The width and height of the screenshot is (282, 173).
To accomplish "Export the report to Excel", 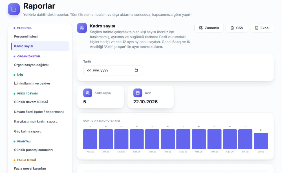I will 262,28.
